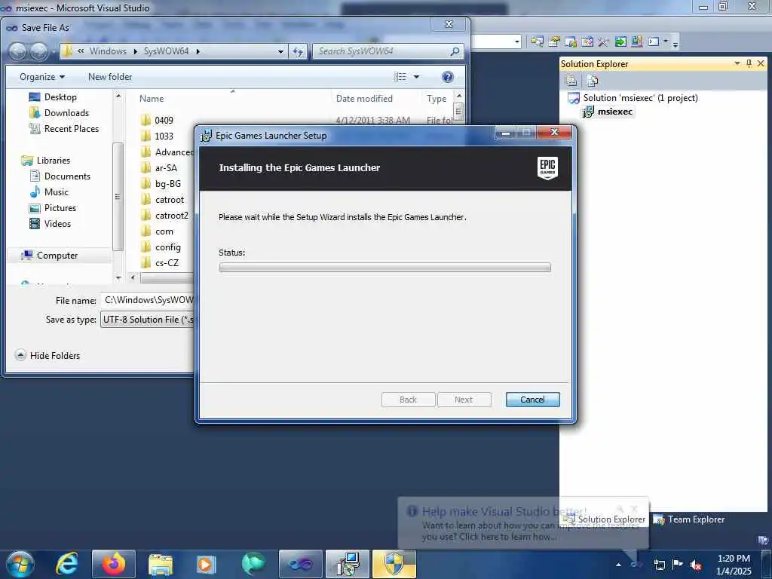Select Pictures library
Screen dimensions: 772x579
pyautogui.click(x=53, y=208)
